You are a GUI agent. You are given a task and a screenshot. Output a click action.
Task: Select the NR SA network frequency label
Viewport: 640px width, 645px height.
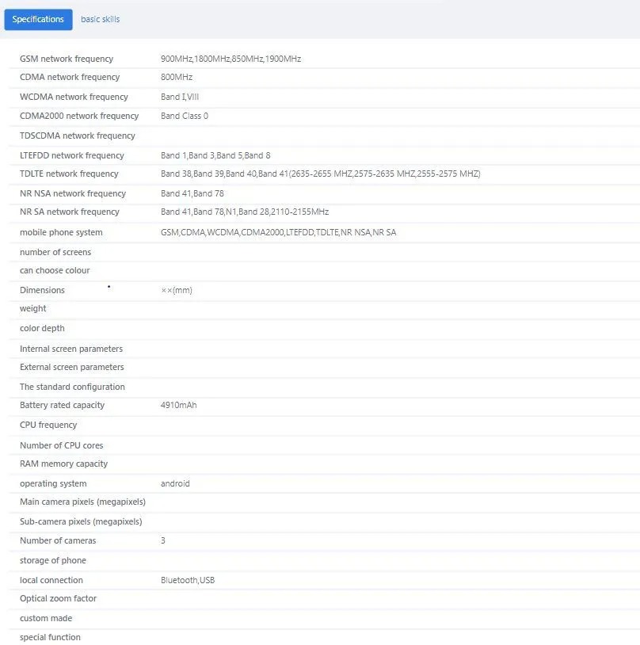70,212
